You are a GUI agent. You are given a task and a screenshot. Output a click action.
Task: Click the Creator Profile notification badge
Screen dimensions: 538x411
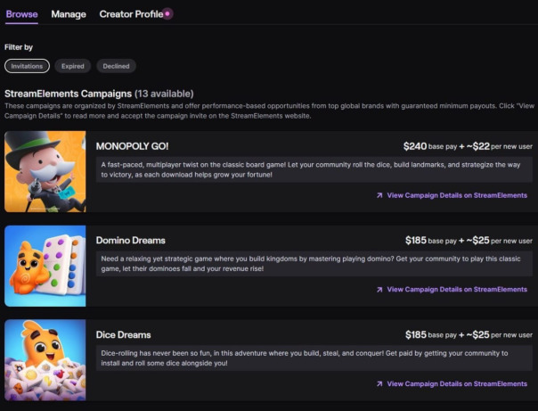(168, 13)
